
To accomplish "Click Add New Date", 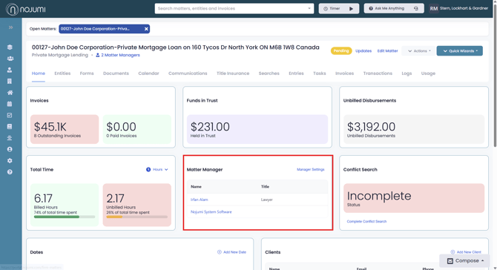I will (231, 252).
